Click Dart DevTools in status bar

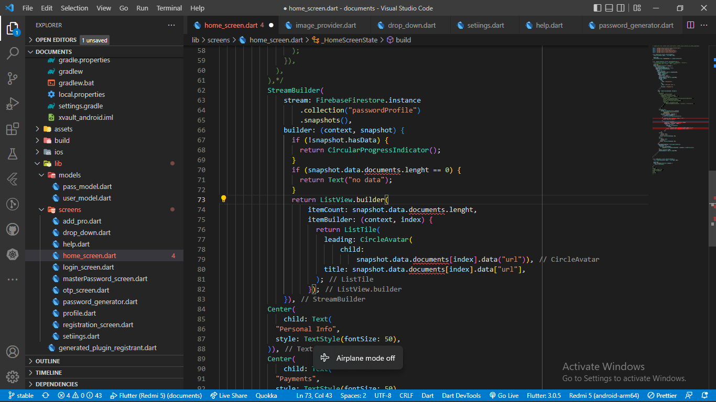pyautogui.click(x=461, y=396)
